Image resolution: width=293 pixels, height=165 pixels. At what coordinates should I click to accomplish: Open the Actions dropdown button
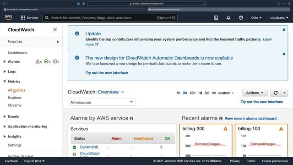click(255, 93)
